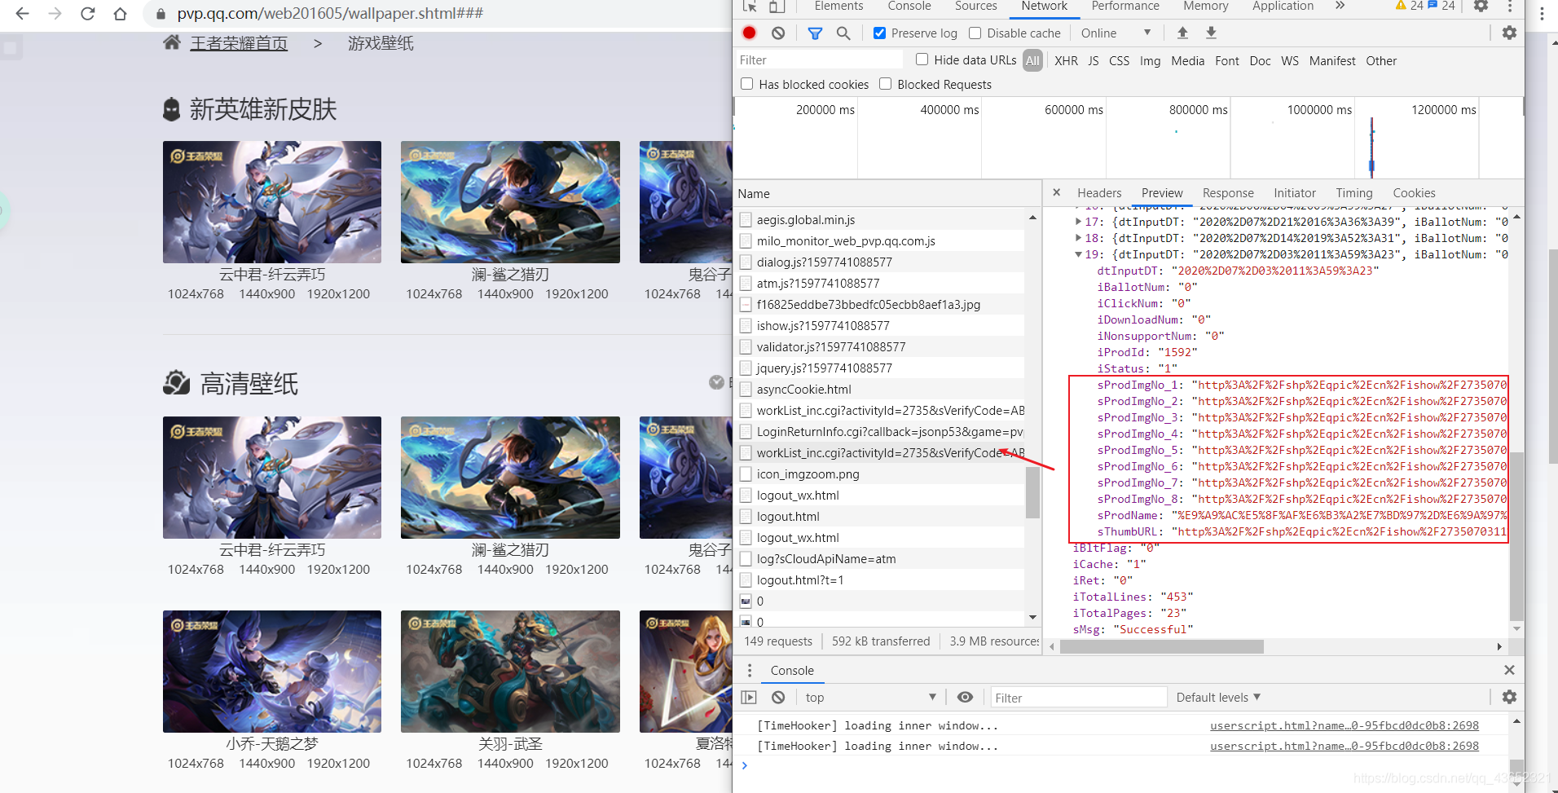1558x793 pixels.
Task: Open console drawer three-dot menu
Action: click(x=750, y=670)
